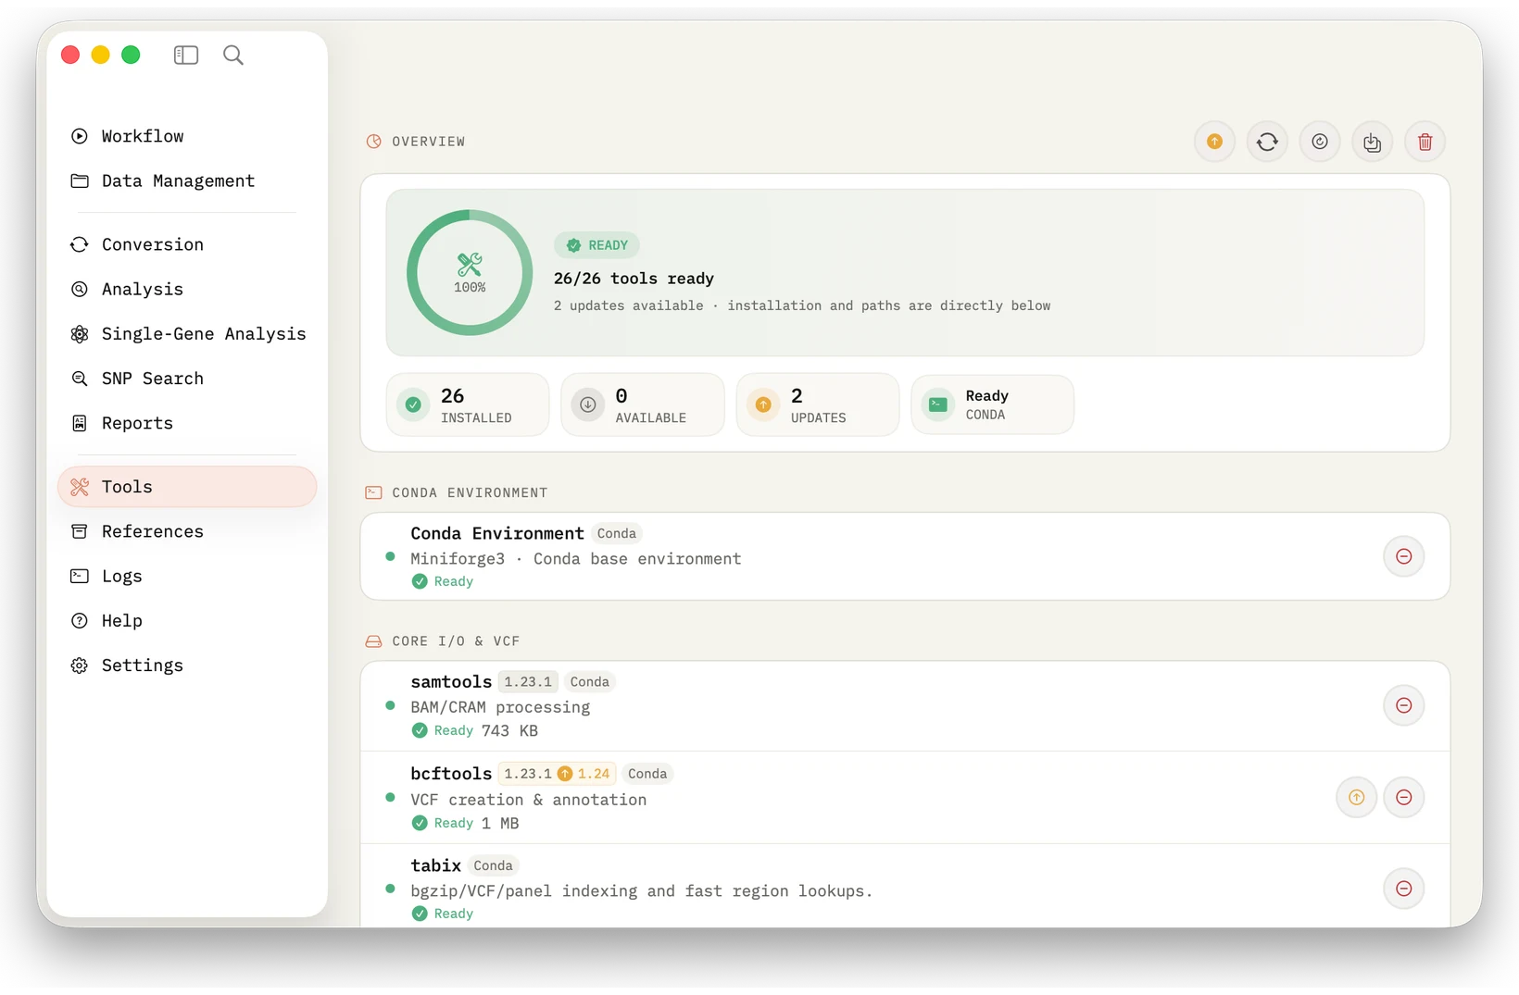Click 'Miniforge3 · Conda base environment' text
The height and width of the screenshot is (995, 1519).
(576, 559)
